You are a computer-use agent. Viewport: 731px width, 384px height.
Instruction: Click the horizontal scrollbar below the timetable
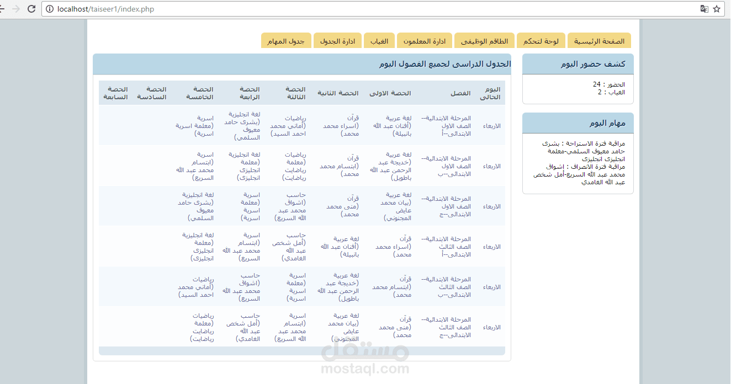[301, 350]
